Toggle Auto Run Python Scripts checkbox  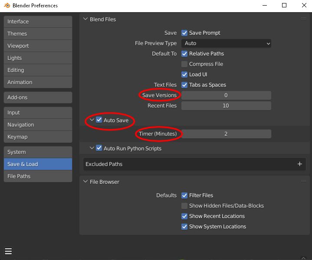coord(99,148)
